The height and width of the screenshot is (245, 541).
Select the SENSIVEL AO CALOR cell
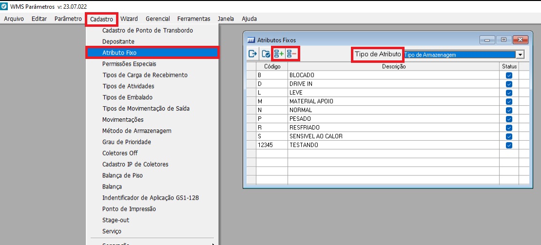(394, 136)
